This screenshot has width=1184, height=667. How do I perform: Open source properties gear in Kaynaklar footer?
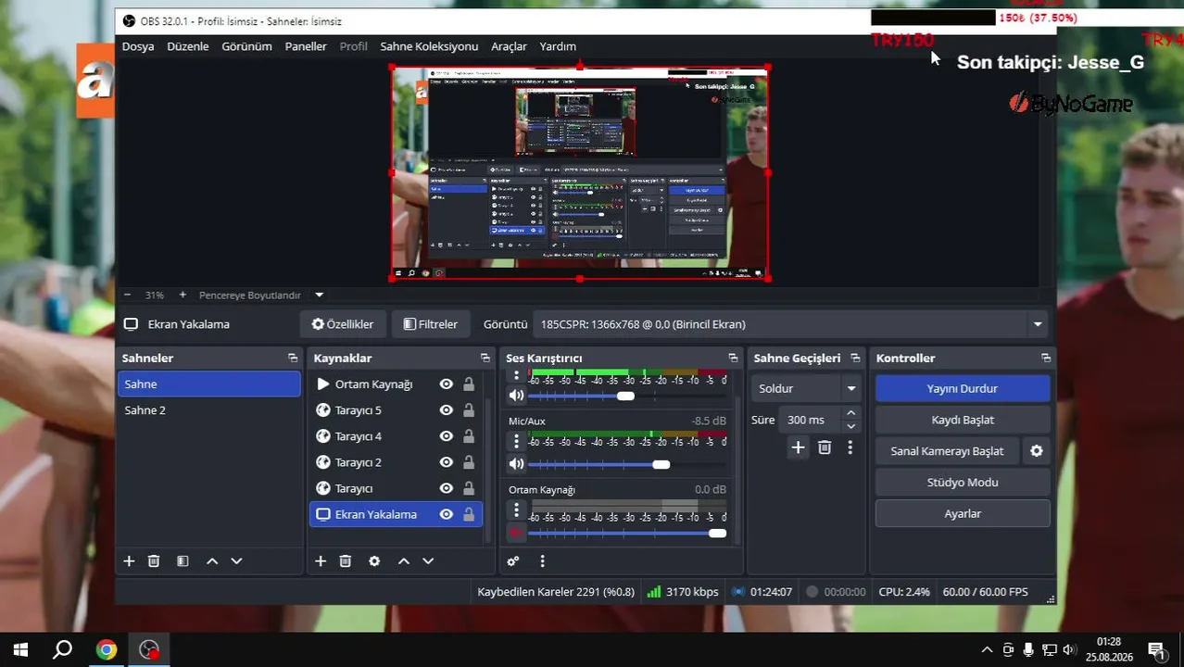click(374, 561)
